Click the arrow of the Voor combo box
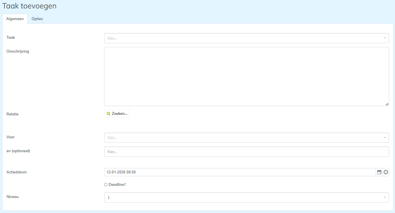 (385, 138)
